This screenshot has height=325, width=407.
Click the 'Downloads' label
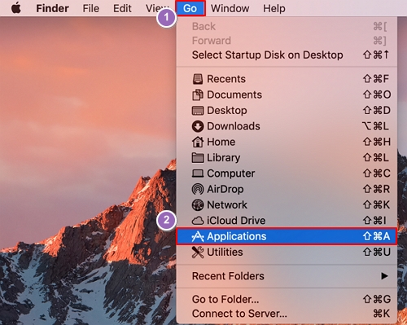[234, 126]
